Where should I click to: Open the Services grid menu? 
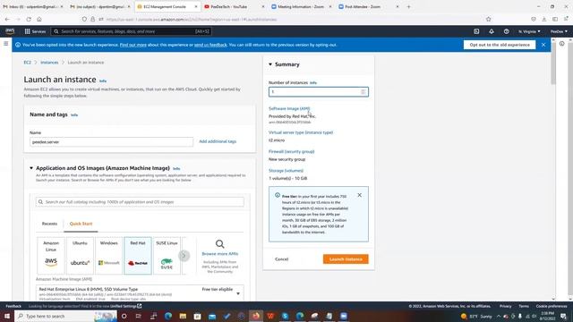[35, 31]
